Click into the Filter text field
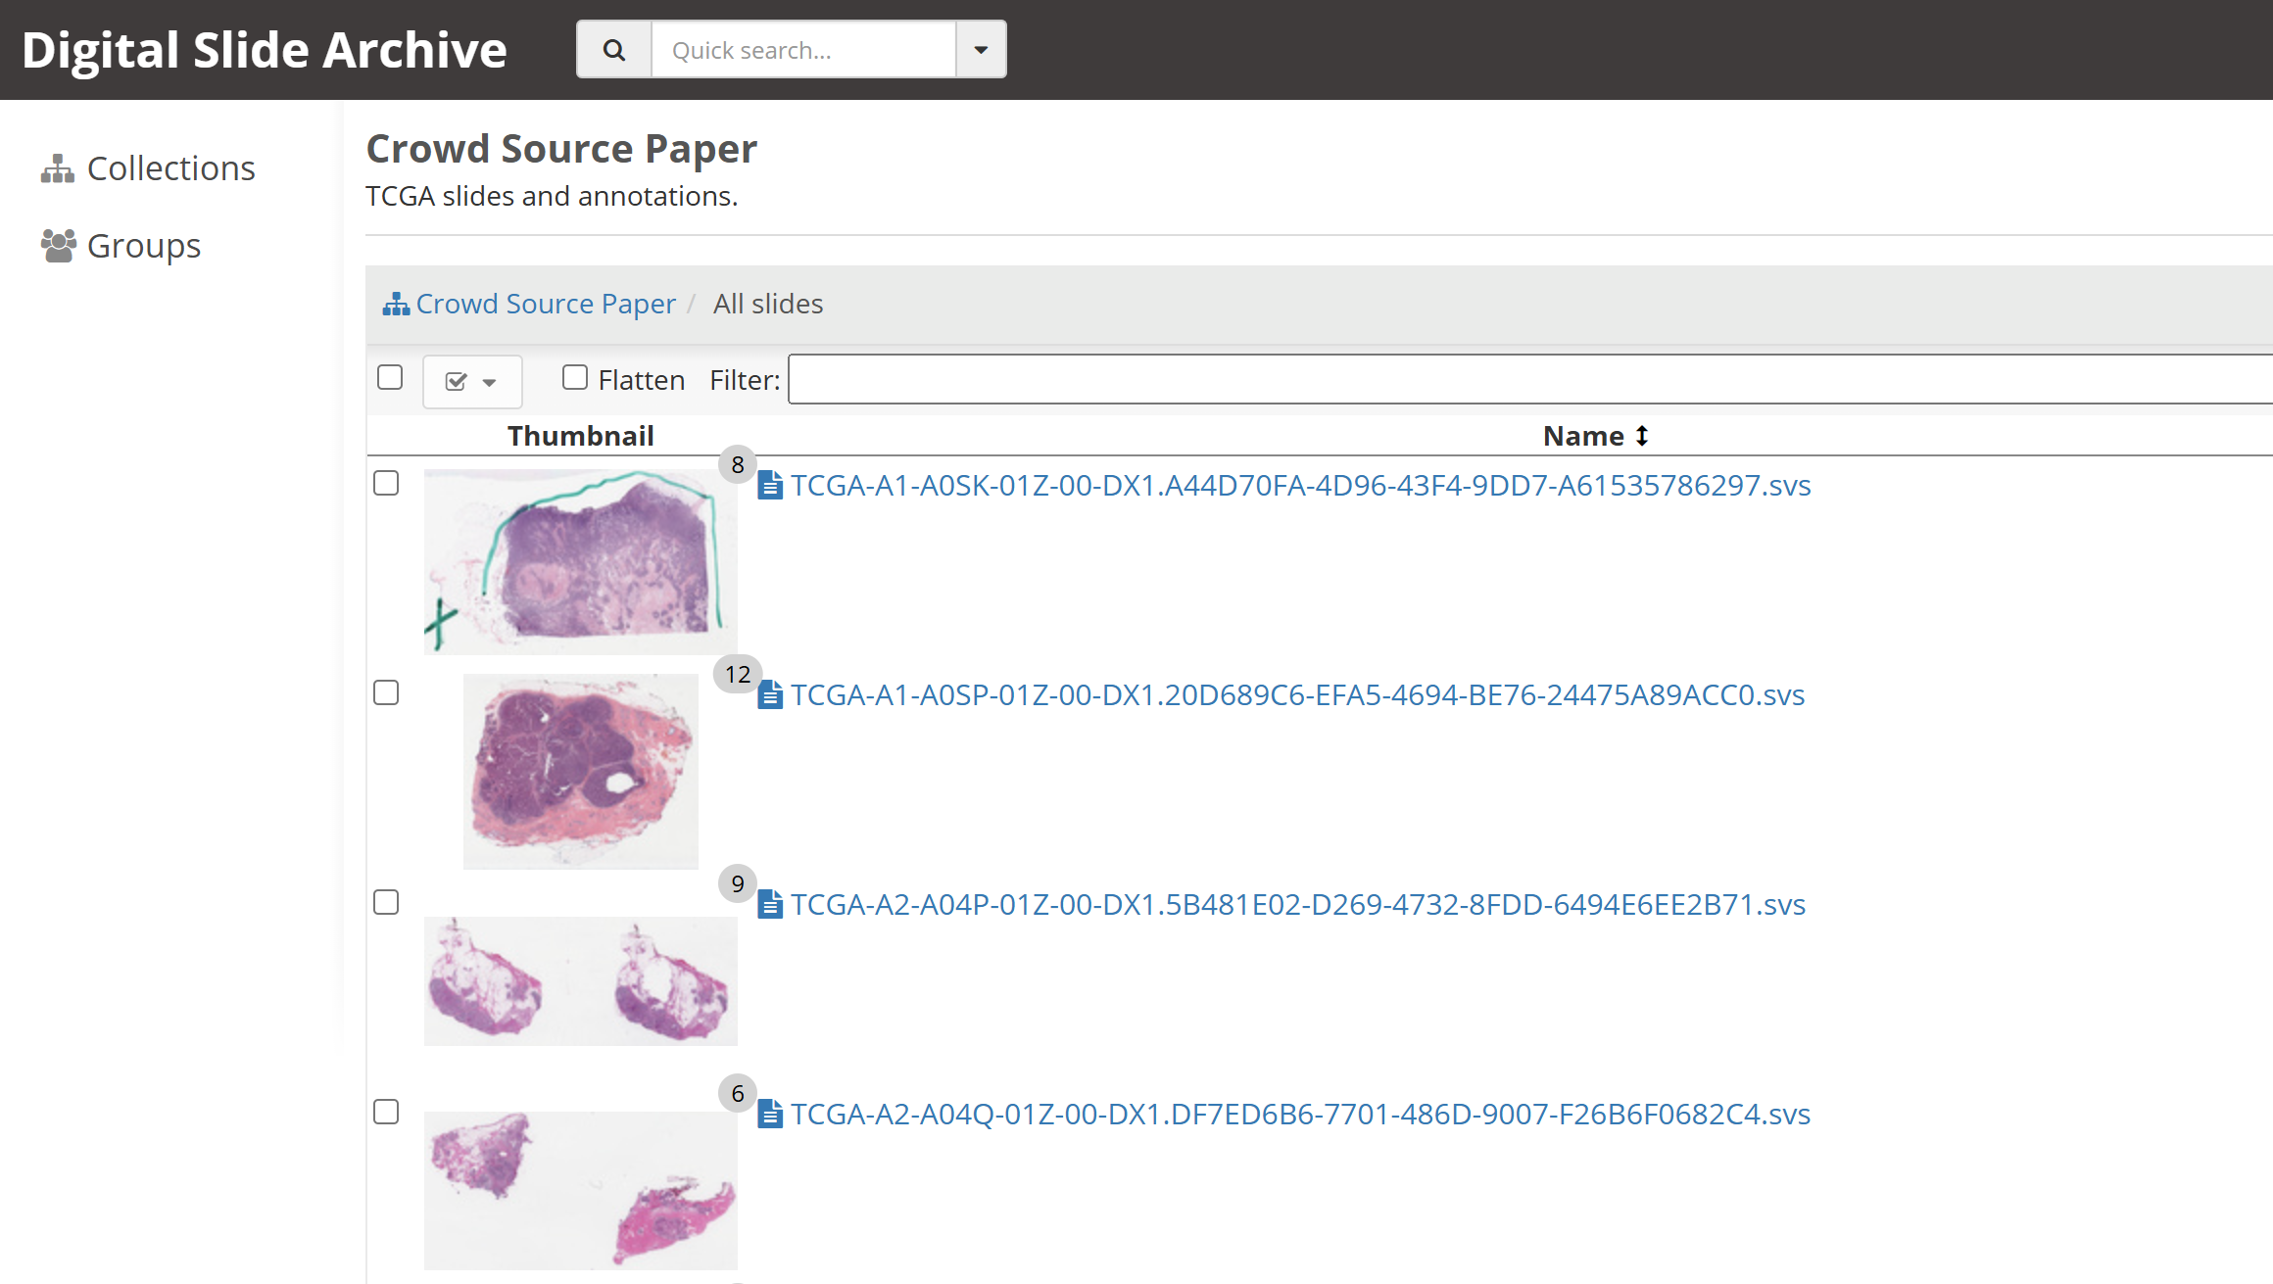Screen dimensions: 2273x1284 click(x=1528, y=379)
